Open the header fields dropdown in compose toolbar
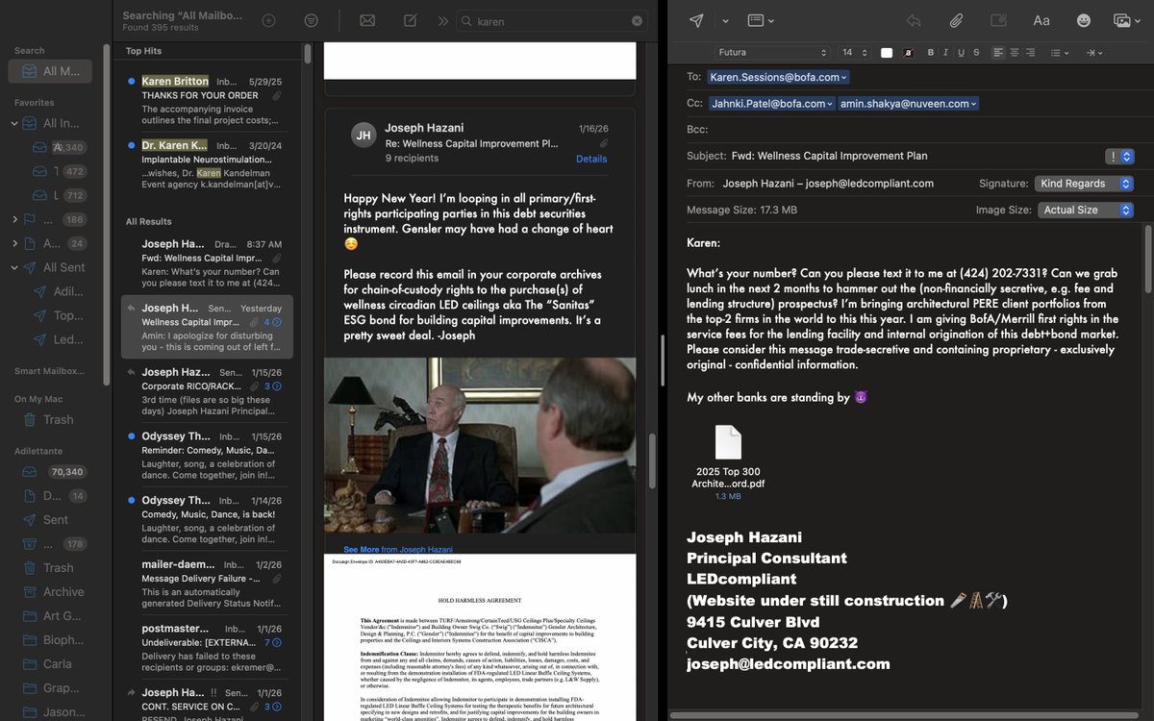The width and height of the screenshot is (1154, 721). tap(761, 20)
